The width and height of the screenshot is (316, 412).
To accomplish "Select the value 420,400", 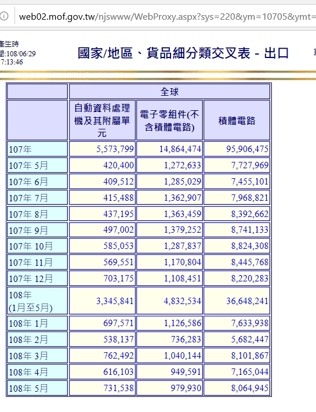I will 118,165.
